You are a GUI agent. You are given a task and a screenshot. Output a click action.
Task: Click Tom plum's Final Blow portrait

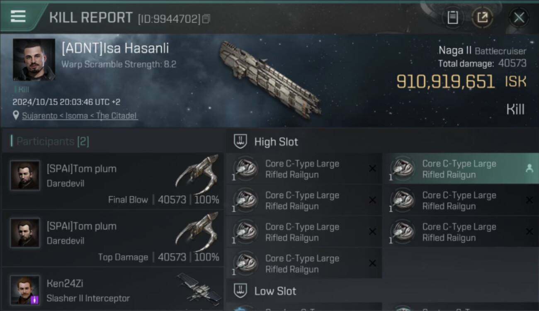tap(25, 175)
